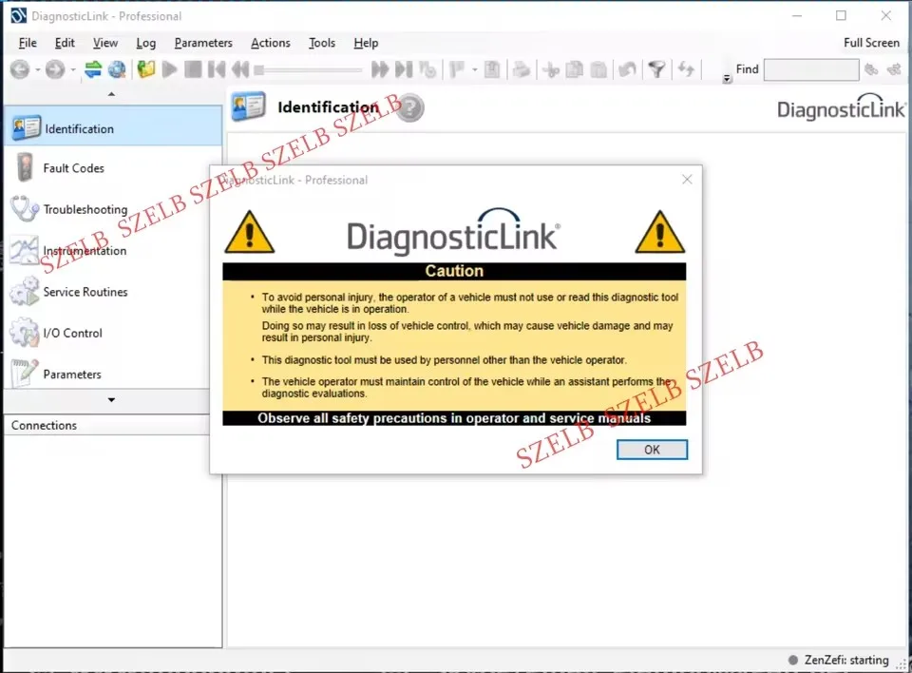Open the Actions menu
This screenshot has height=673, width=912.
[x=271, y=43]
